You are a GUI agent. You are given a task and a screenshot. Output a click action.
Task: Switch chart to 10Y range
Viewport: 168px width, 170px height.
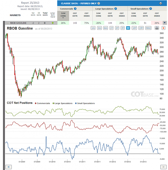tap(134, 28)
